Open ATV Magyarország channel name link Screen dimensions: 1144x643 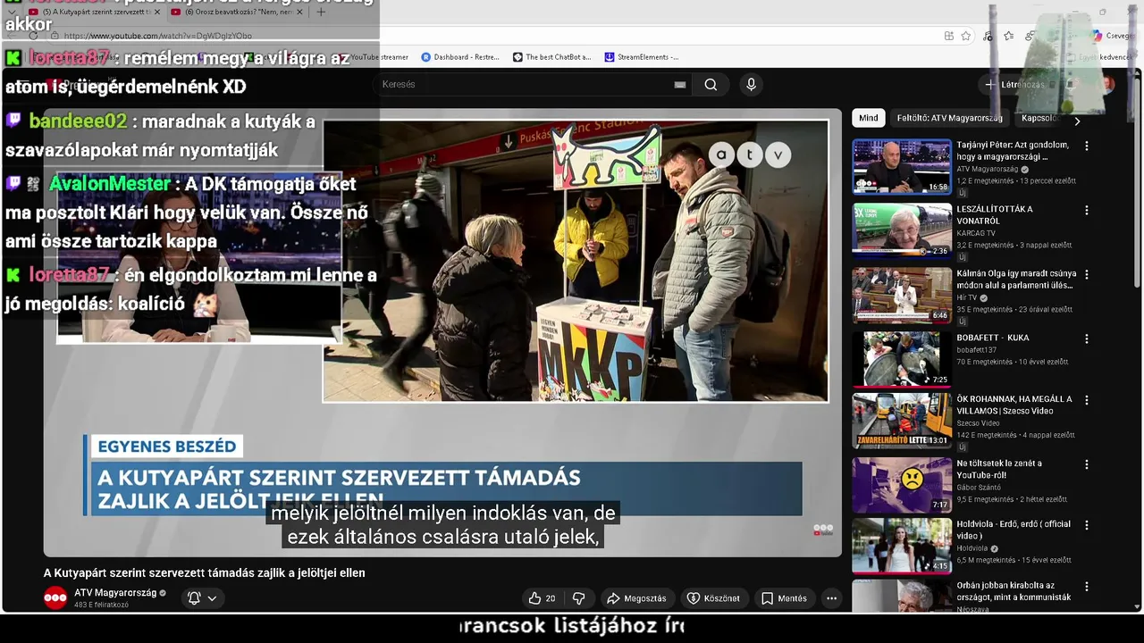(115, 593)
